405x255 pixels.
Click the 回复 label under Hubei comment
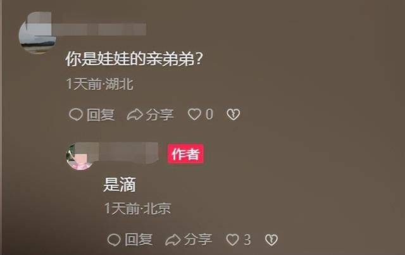pos(101,115)
